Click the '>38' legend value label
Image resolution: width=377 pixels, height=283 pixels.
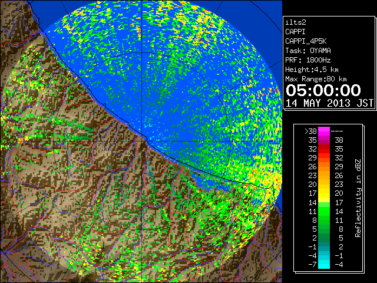coord(310,131)
